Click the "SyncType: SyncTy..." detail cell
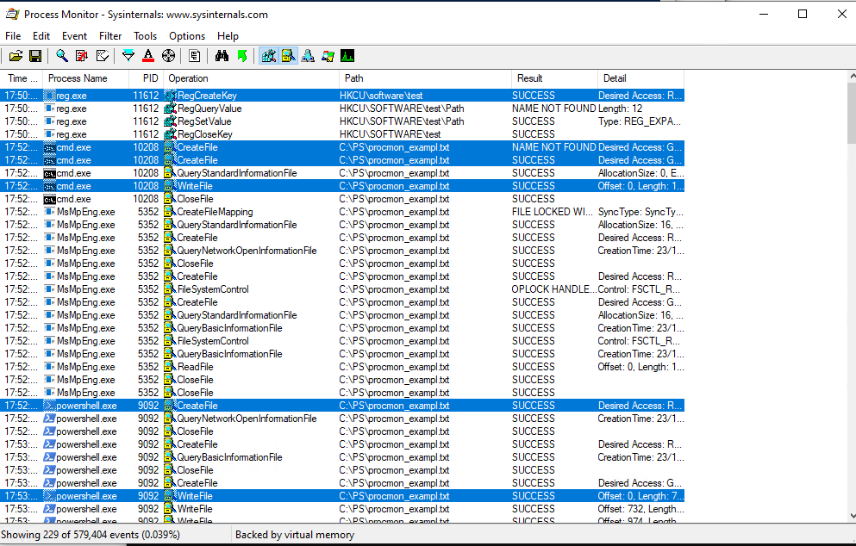 tap(640, 212)
